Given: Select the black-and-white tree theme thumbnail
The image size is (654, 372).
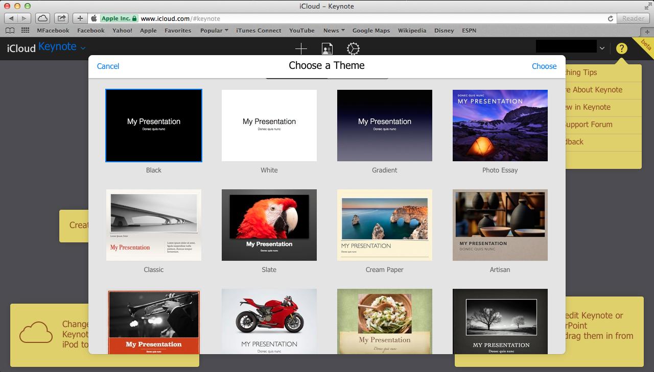Looking at the screenshot, I should pos(500,321).
